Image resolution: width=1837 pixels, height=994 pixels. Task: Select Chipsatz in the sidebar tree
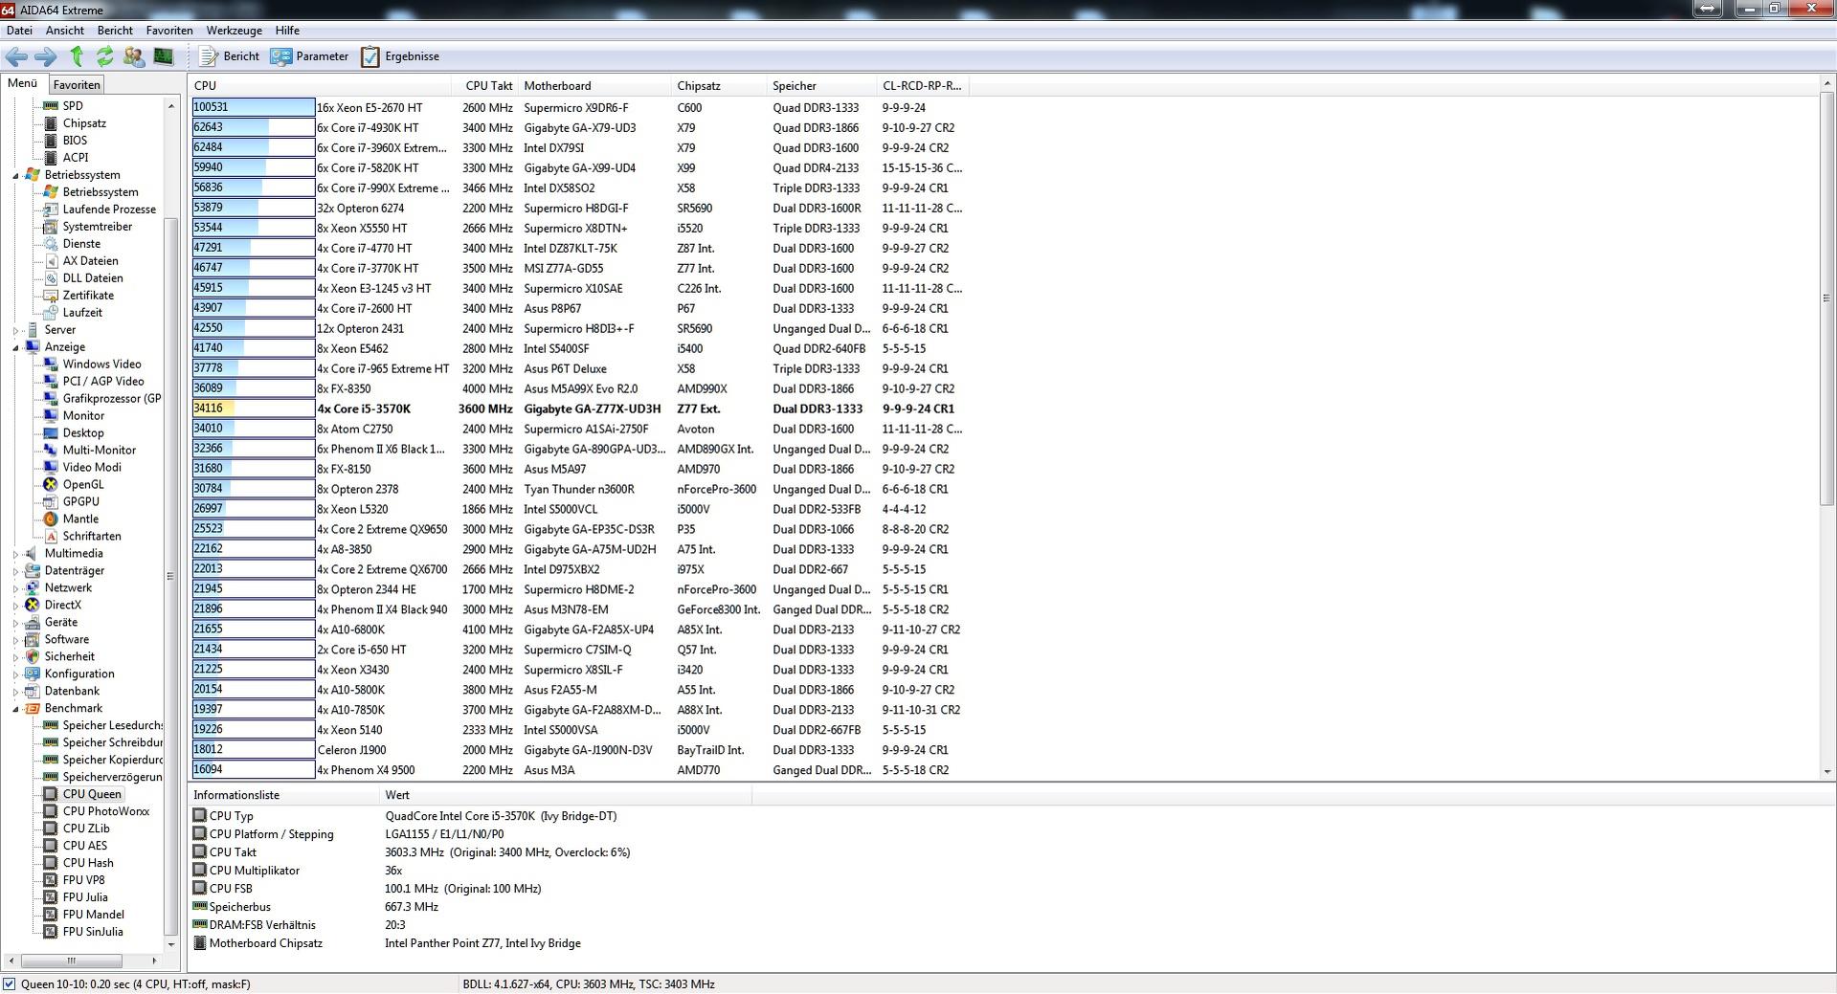(x=84, y=123)
